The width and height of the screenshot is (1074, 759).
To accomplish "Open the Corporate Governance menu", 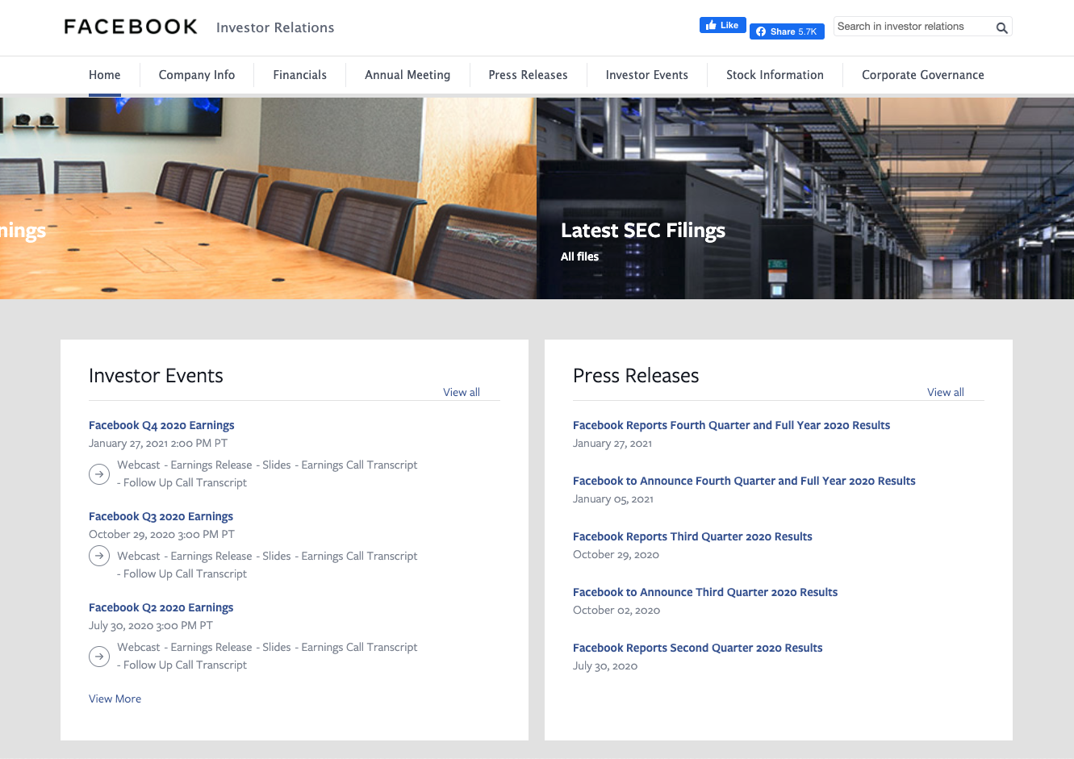I will coord(923,75).
